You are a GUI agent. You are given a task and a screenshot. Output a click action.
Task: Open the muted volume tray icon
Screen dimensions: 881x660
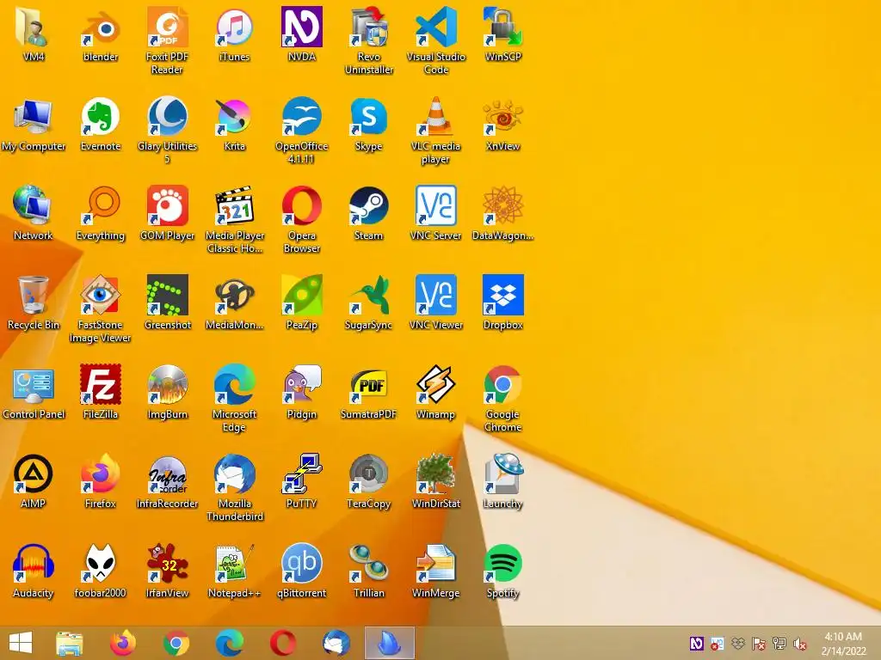point(799,643)
